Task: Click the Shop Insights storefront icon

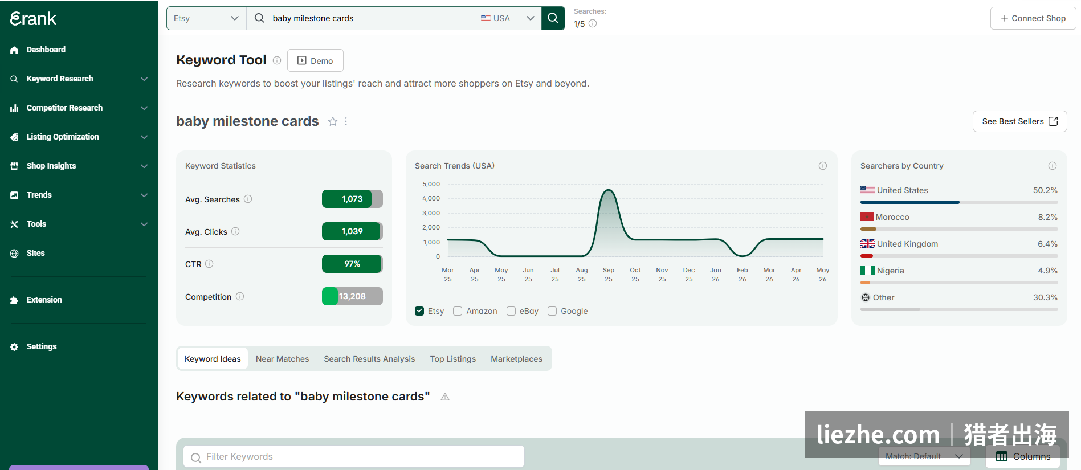Action: [x=14, y=166]
